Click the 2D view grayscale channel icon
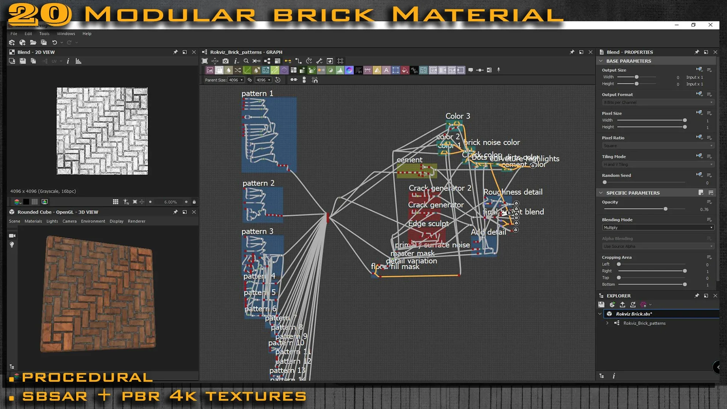Viewport: 727px width, 409px height. (35, 202)
